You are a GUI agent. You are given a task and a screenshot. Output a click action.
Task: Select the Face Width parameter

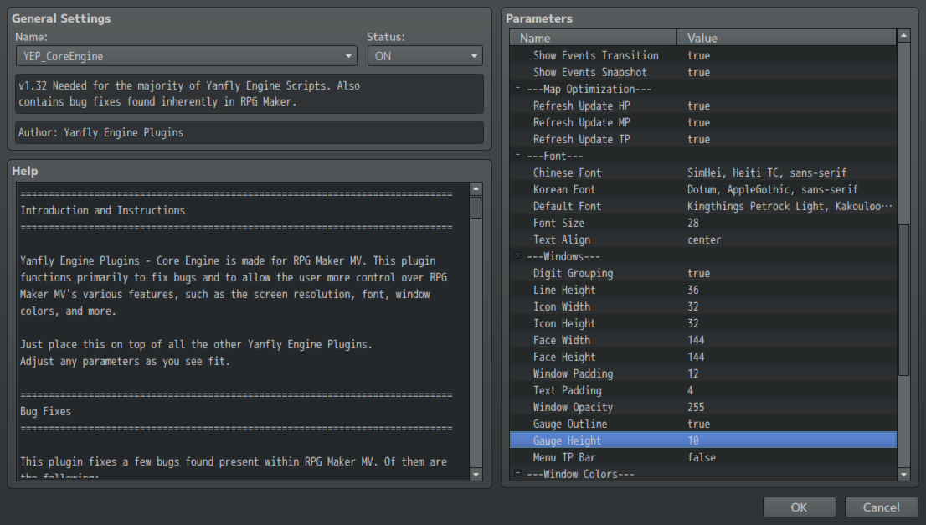[x=702, y=340]
